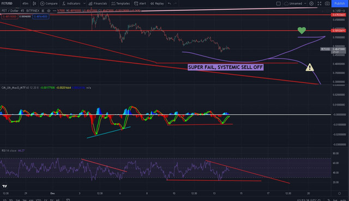Select the red descending RSI trendline
This screenshot has height=201, width=349.
point(248,172)
